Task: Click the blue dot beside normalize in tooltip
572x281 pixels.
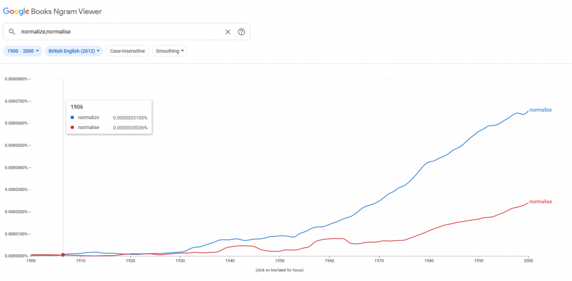Action: (73, 118)
